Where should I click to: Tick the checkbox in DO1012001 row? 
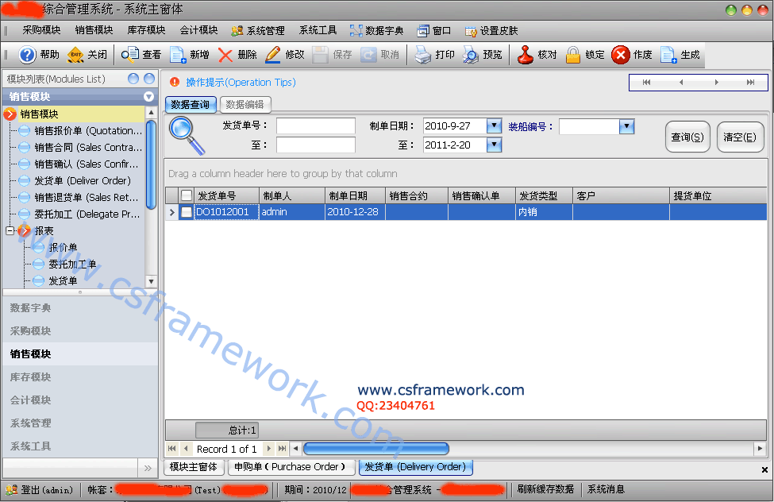point(187,212)
